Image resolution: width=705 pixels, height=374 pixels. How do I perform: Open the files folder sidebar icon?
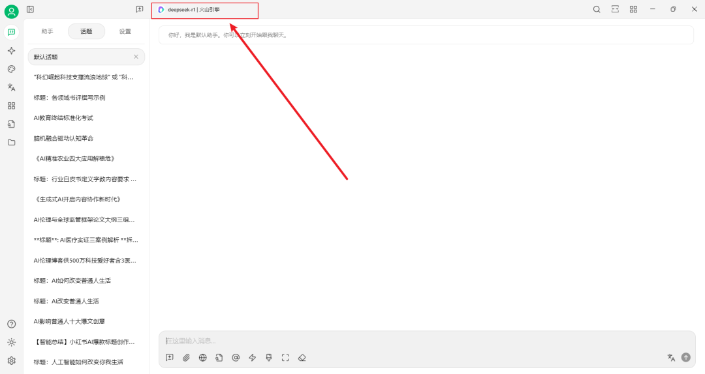coord(11,142)
